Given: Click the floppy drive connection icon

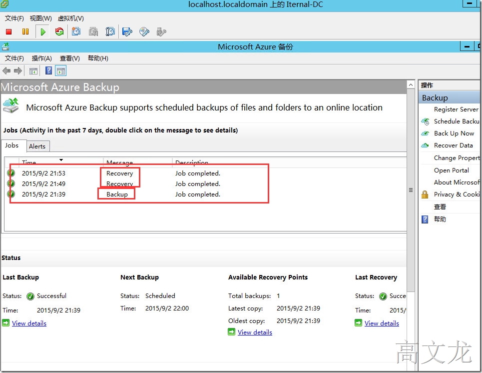Looking at the screenshot, I should (127, 31).
